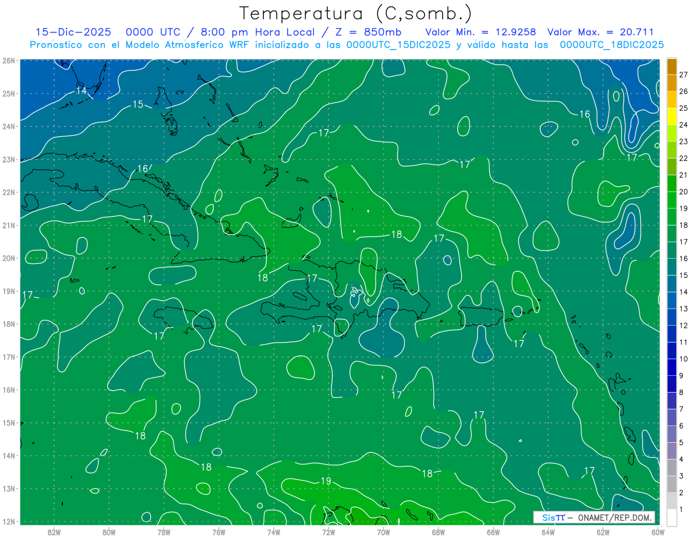The image size is (699, 540).
Task: Click the 24N latitude axis label
Action: (x=9, y=126)
